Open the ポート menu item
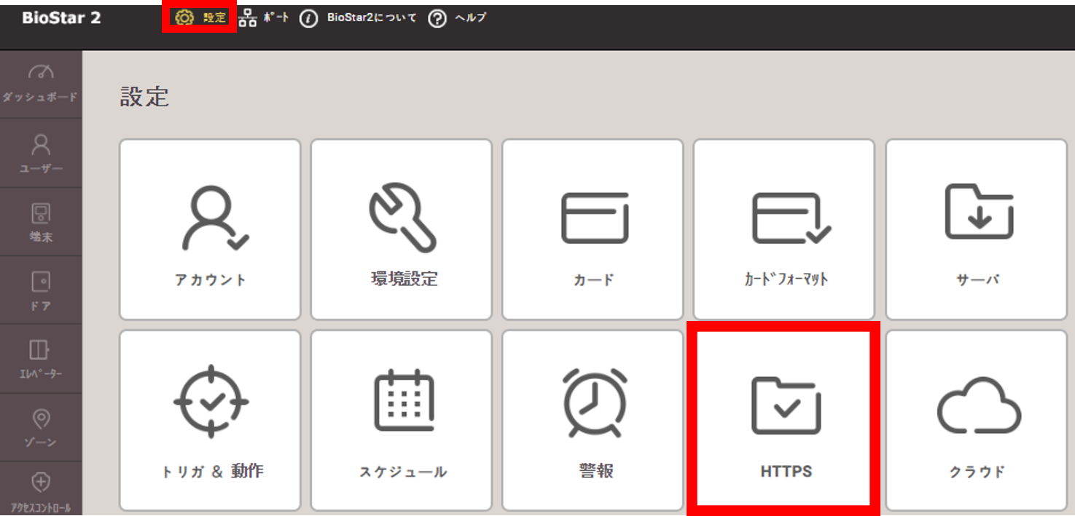This screenshot has height=516, width=1075. pyautogui.click(x=263, y=18)
